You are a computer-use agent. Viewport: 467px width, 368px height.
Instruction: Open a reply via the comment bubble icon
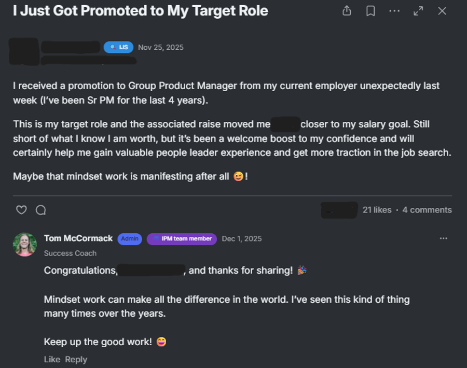[x=40, y=209]
